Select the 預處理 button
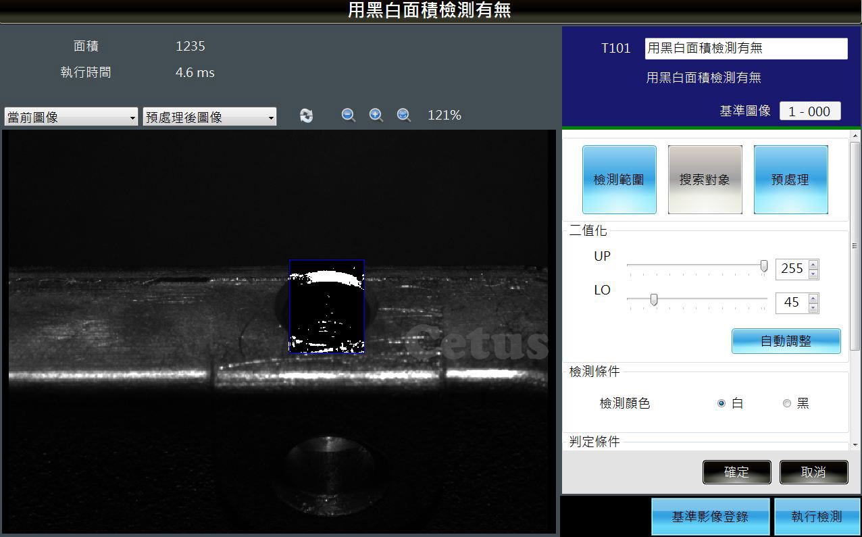 click(791, 180)
